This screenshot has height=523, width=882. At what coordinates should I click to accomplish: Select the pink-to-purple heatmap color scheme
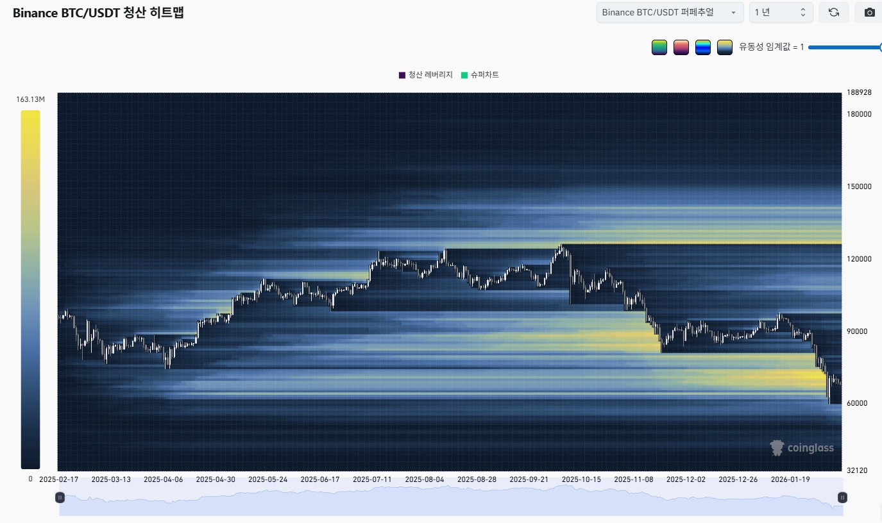click(681, 47)
